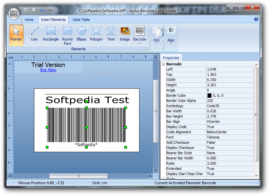Select the Softpedia Test text element

point(87,100)
